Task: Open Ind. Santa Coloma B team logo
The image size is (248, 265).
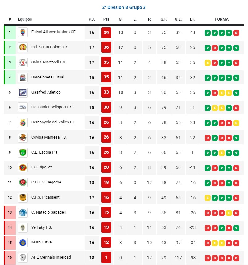Action: (x=23, y=47)
